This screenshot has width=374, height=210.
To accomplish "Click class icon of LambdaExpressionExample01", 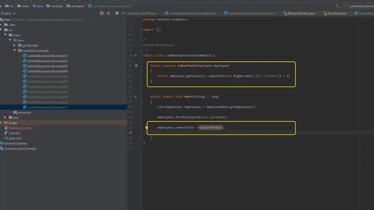I will [x=25, y=56].
